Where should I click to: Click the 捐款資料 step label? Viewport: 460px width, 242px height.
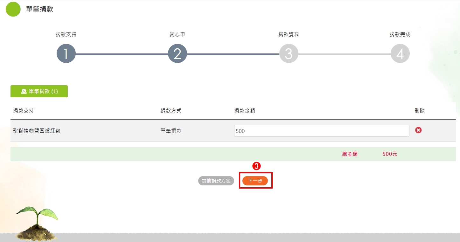pyautogui.click(x=289, y=34)
